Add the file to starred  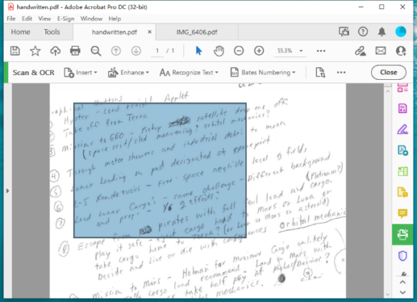tap(35, 51)
